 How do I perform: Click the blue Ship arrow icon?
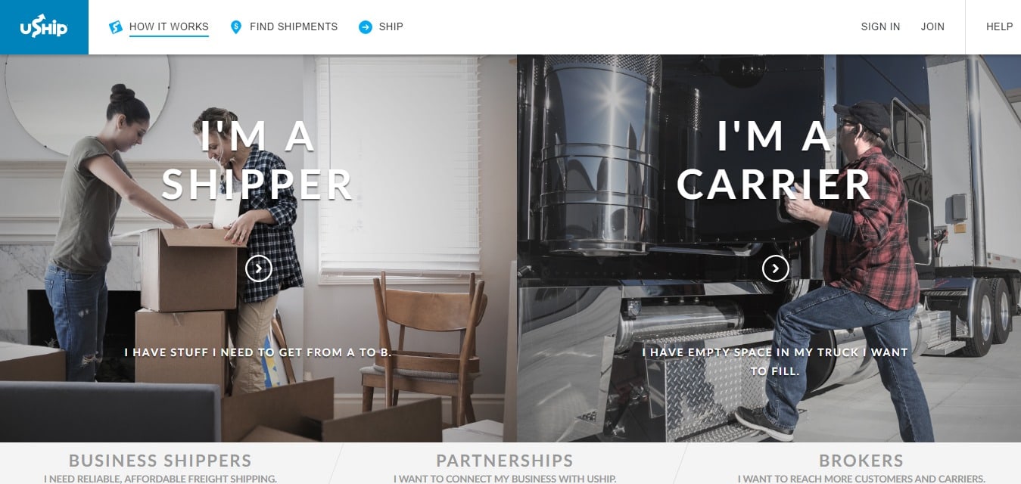(366, 27)
